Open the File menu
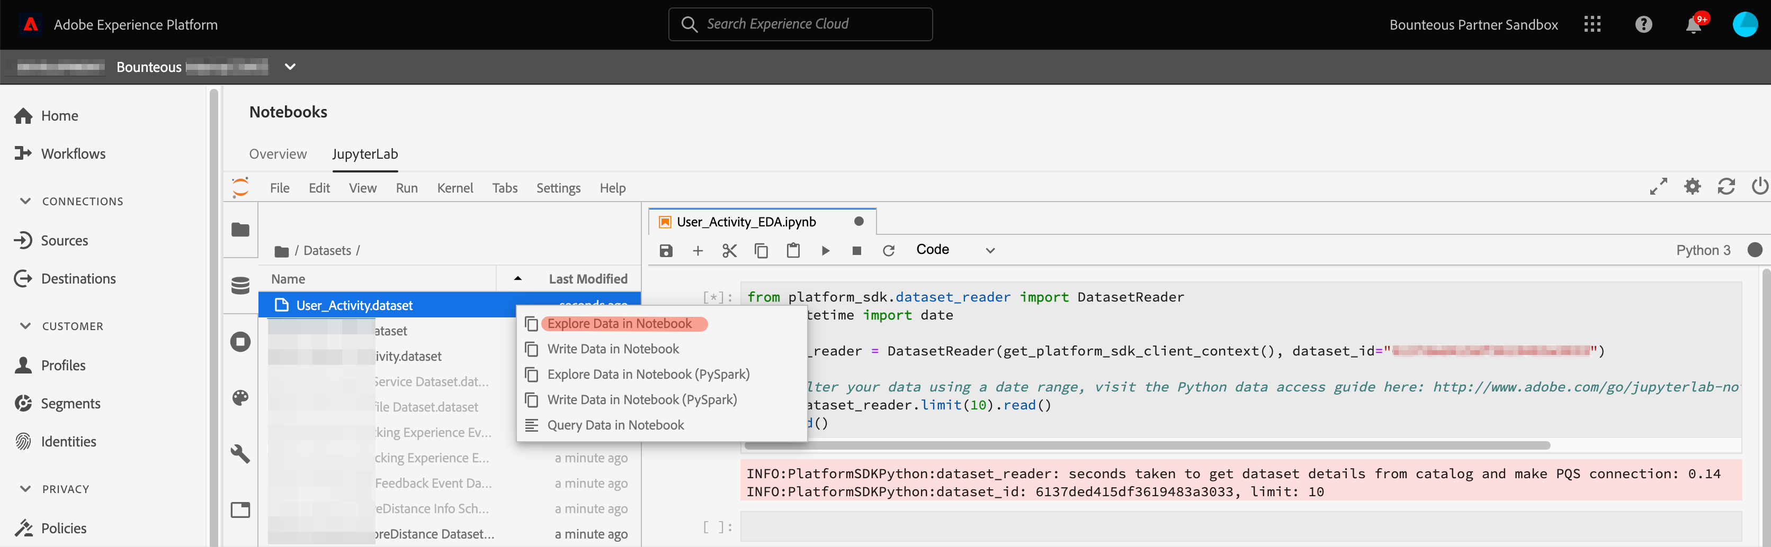Screen dimensions: 1771x547 pos(280,188)
